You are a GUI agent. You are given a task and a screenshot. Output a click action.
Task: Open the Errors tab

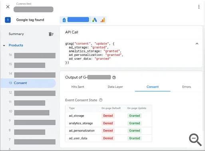pos(186,87)
